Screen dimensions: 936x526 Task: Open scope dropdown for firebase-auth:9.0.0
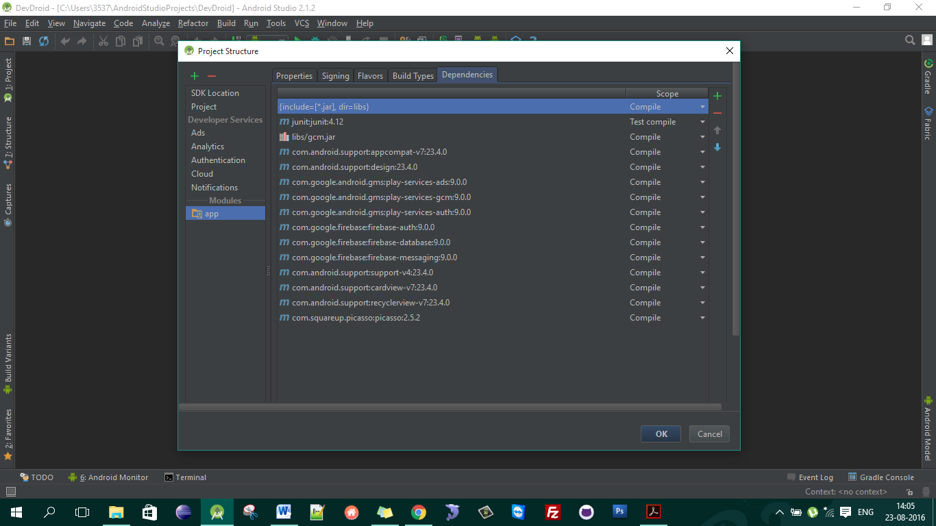pos(702,227)
